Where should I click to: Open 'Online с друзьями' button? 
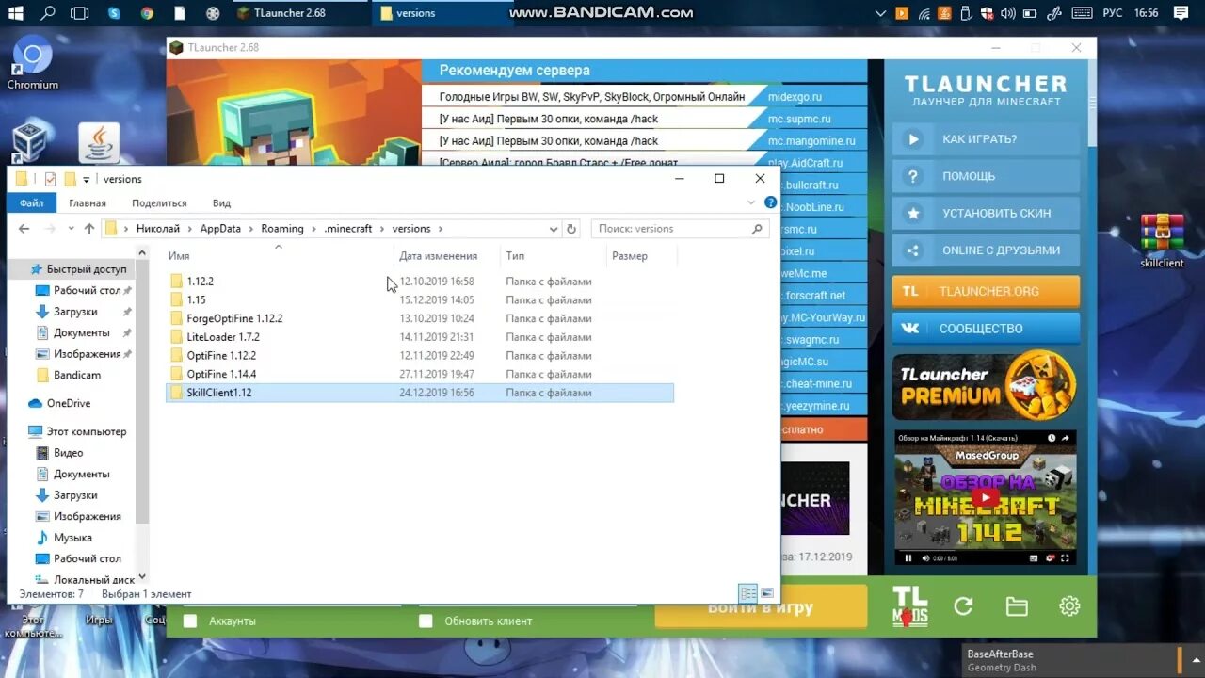(x=986, y=250)
